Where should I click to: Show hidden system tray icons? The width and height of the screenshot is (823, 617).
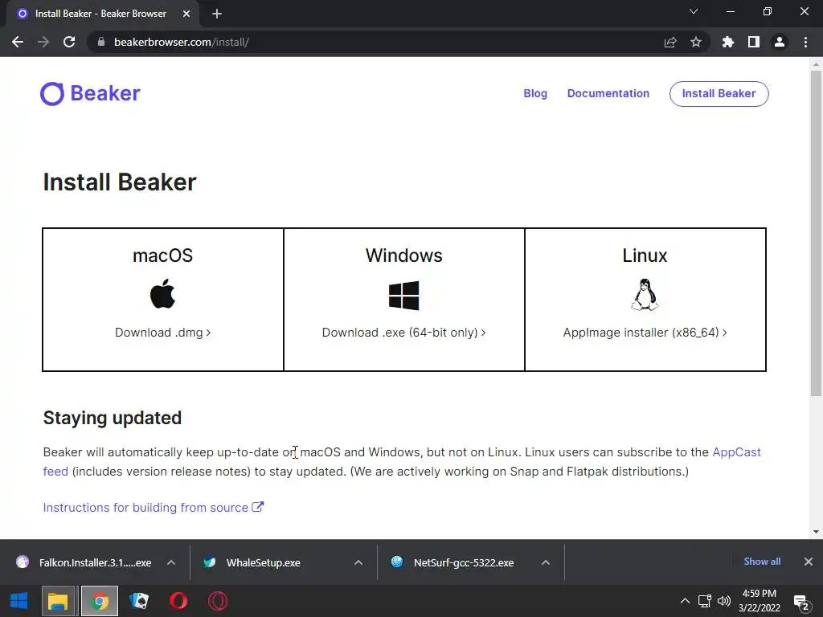(685, 601)
